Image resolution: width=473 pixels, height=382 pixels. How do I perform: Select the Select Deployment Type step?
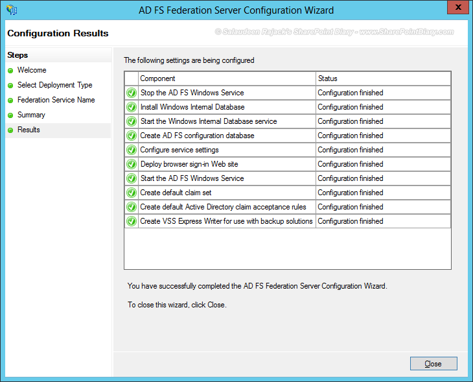(x=54, y=85)
